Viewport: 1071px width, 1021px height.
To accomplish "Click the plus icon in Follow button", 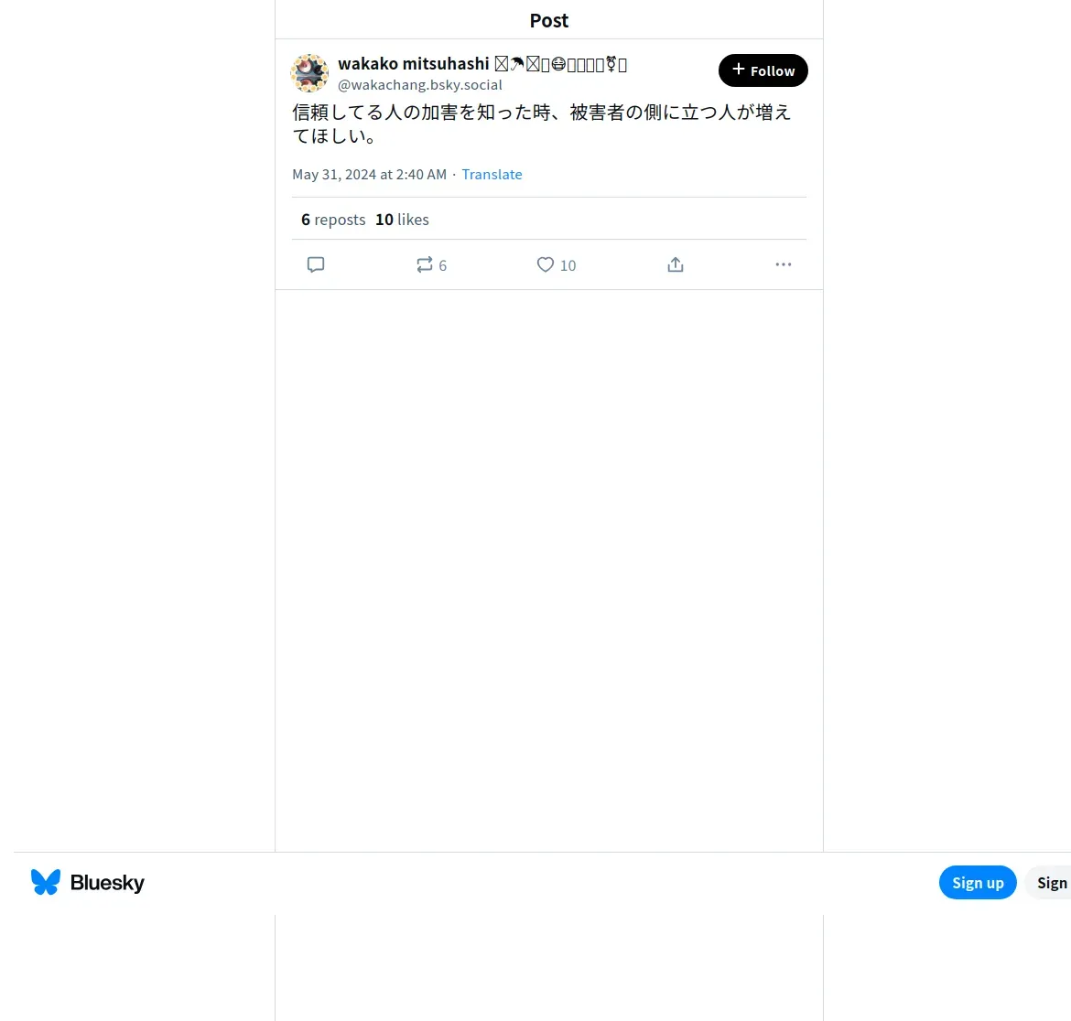I will click(739, 70).
